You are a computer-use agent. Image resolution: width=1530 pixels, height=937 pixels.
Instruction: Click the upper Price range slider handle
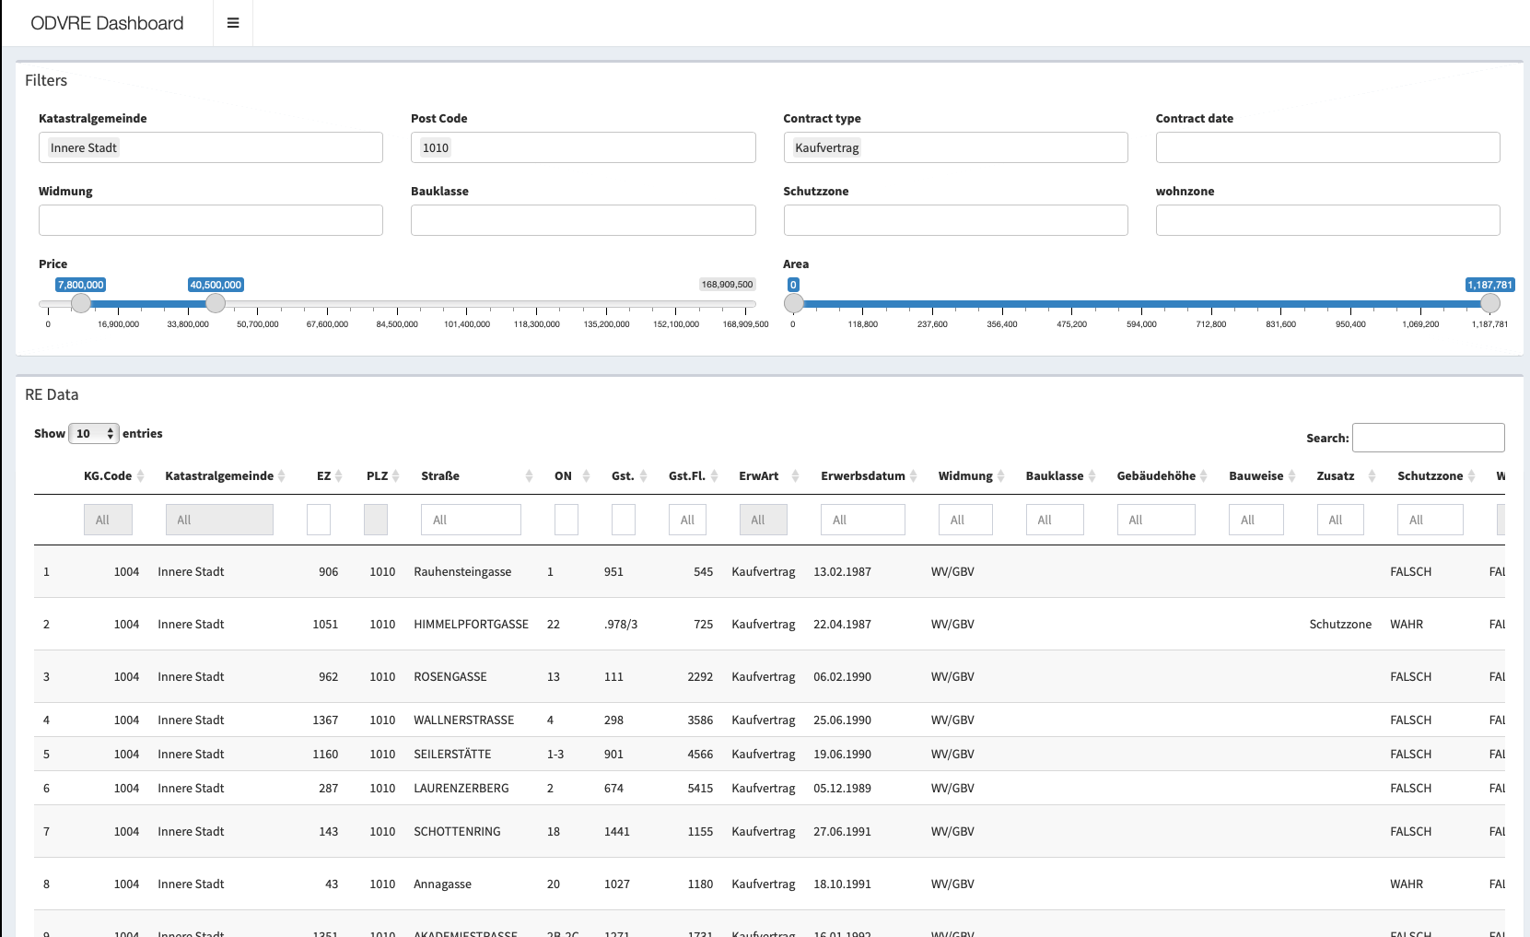(x=215, y=302)
